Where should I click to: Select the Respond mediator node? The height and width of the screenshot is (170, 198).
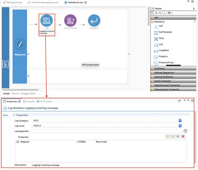click(x=94, y=21)
